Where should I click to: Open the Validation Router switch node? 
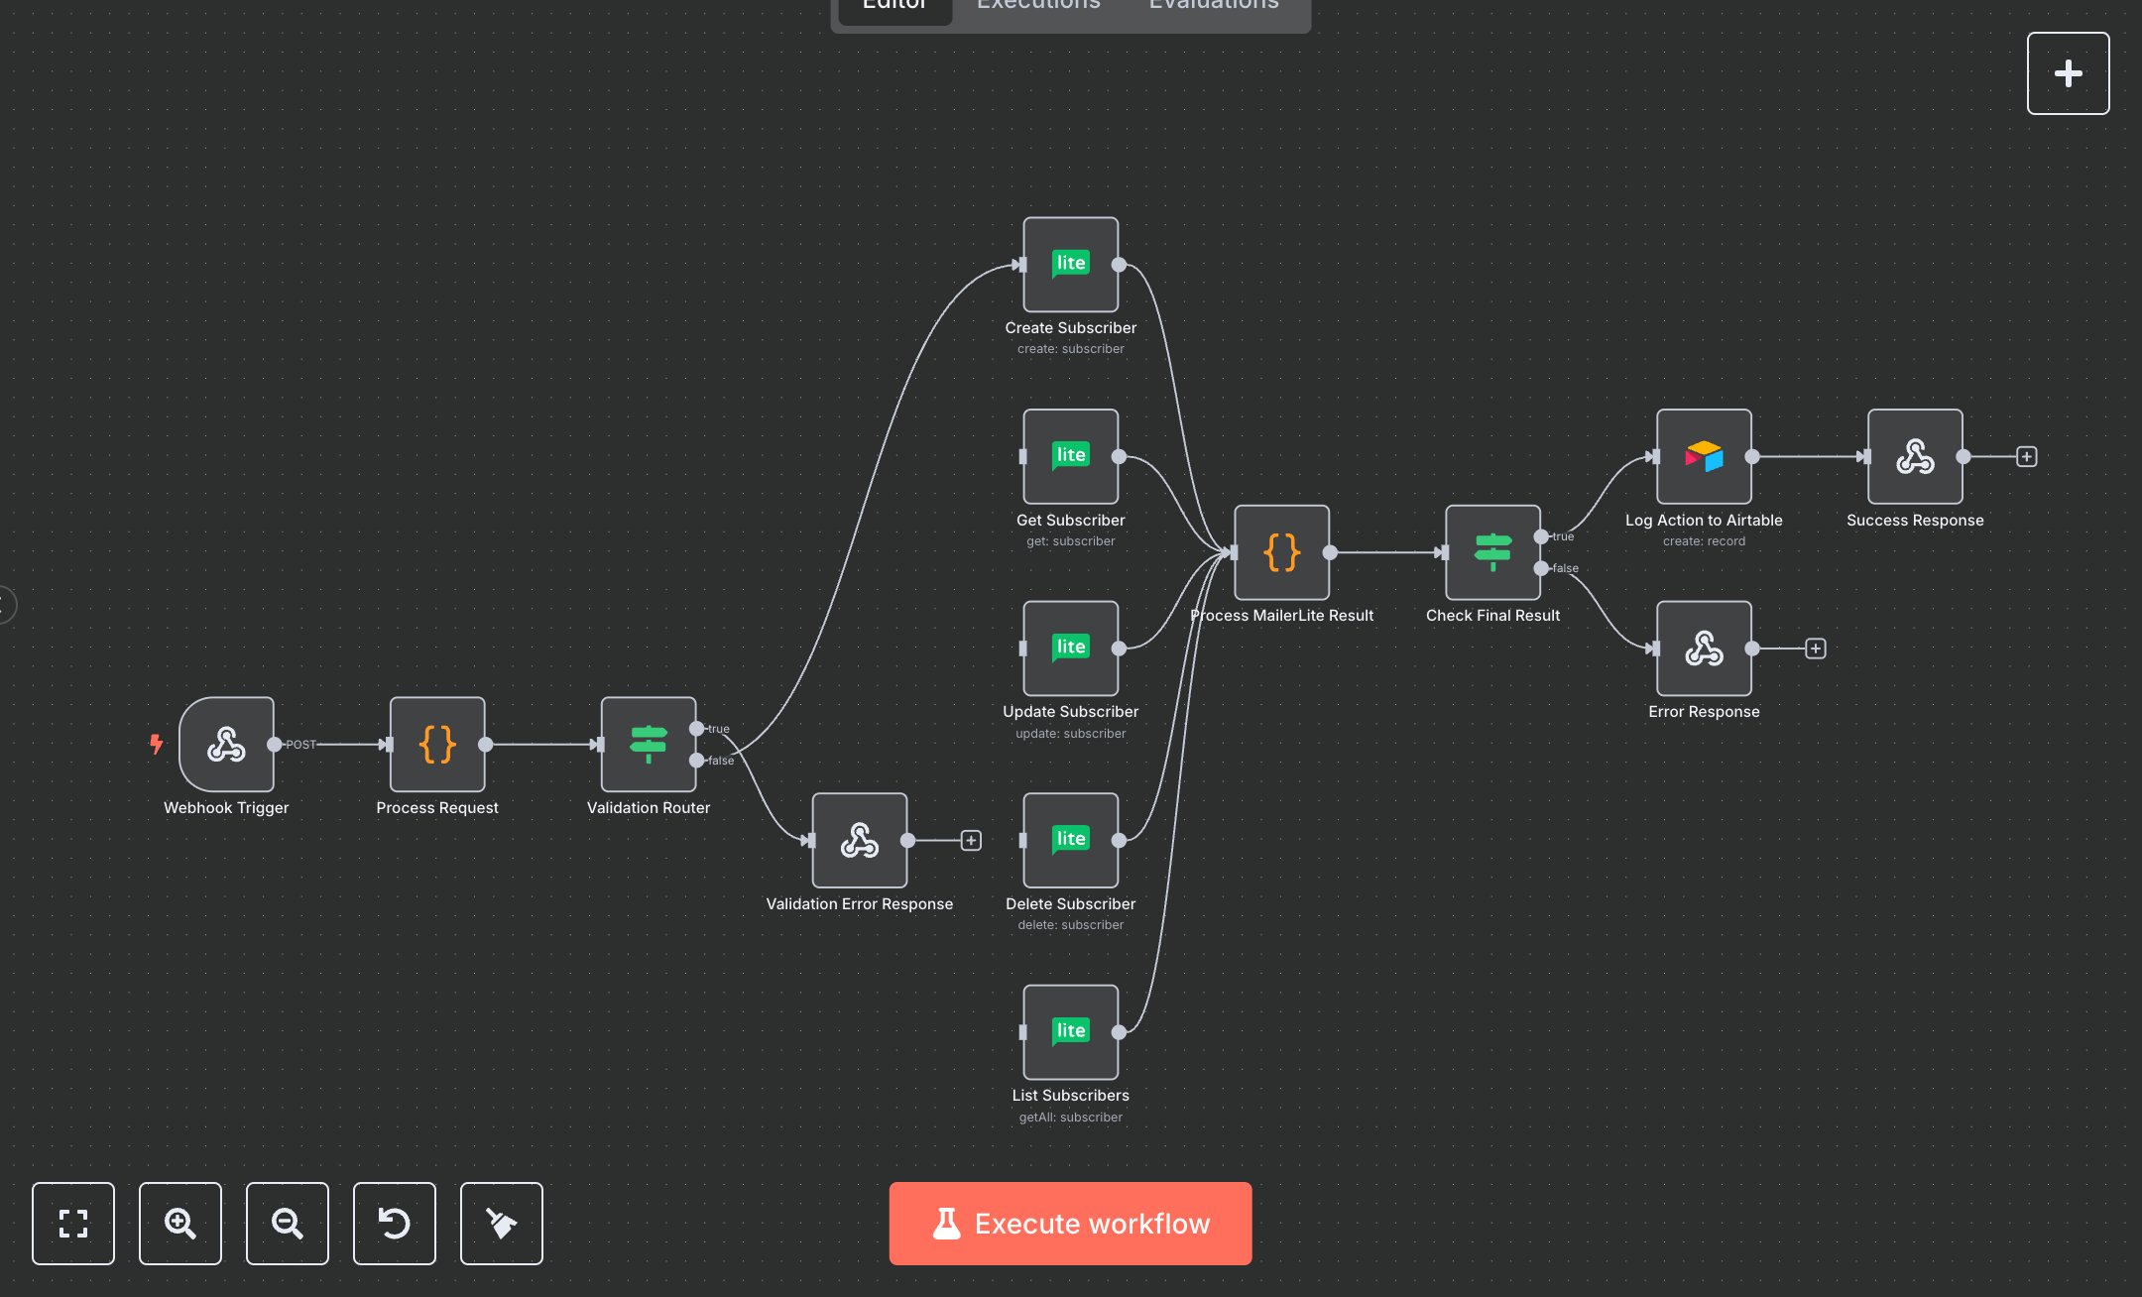click(648, 746)
